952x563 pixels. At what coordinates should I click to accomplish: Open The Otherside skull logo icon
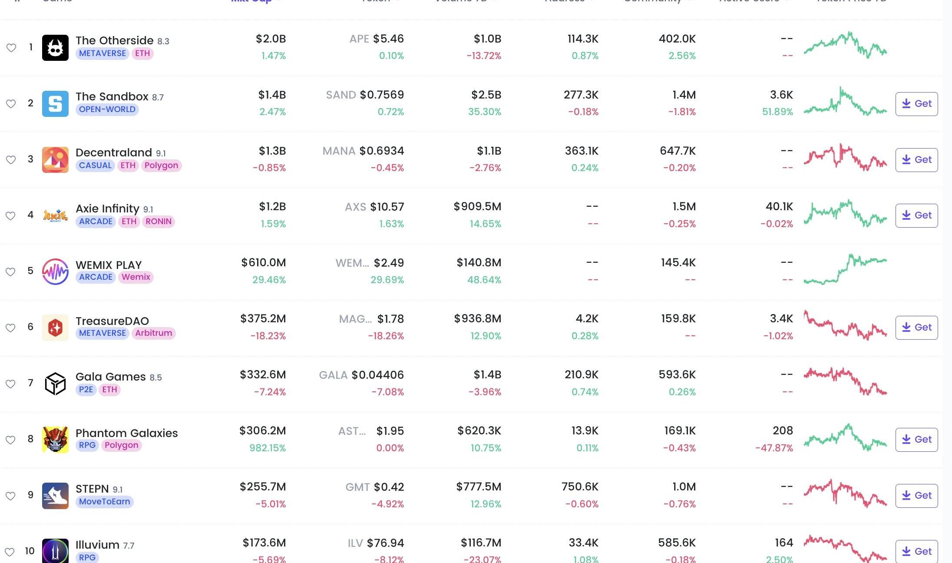55,48
